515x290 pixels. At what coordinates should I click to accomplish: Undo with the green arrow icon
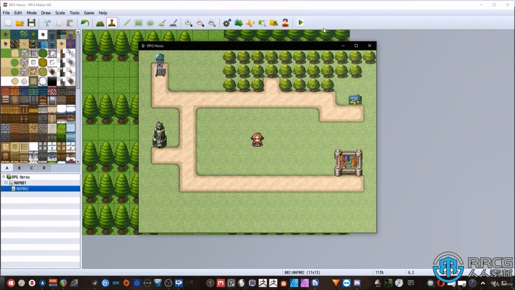pyautogui.click(x=85, y=23)
